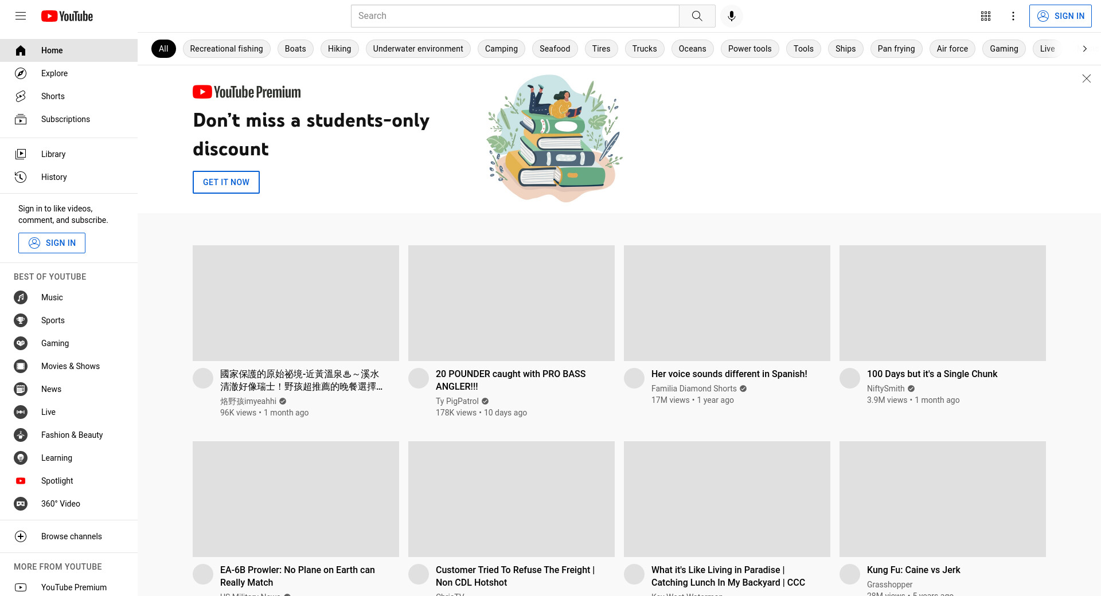
Task: Select the Tires chip
Action: click(x=602, y=49)
